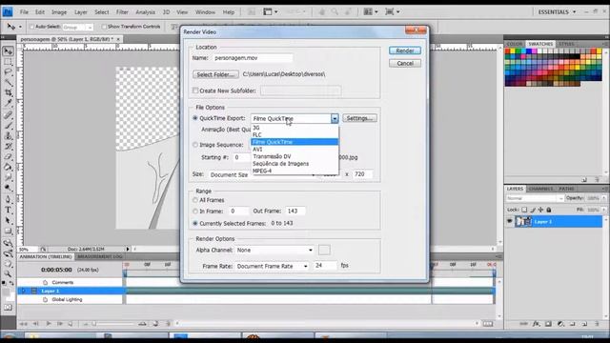This screenshot has height=343, width=610.
Task: Click the add layer mask icon
Action: 548,324
